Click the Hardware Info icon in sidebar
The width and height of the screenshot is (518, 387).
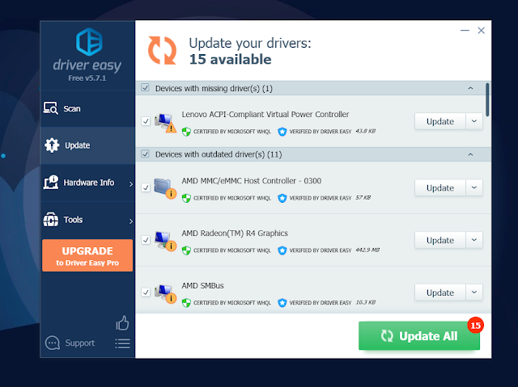[x=51, y=182]
